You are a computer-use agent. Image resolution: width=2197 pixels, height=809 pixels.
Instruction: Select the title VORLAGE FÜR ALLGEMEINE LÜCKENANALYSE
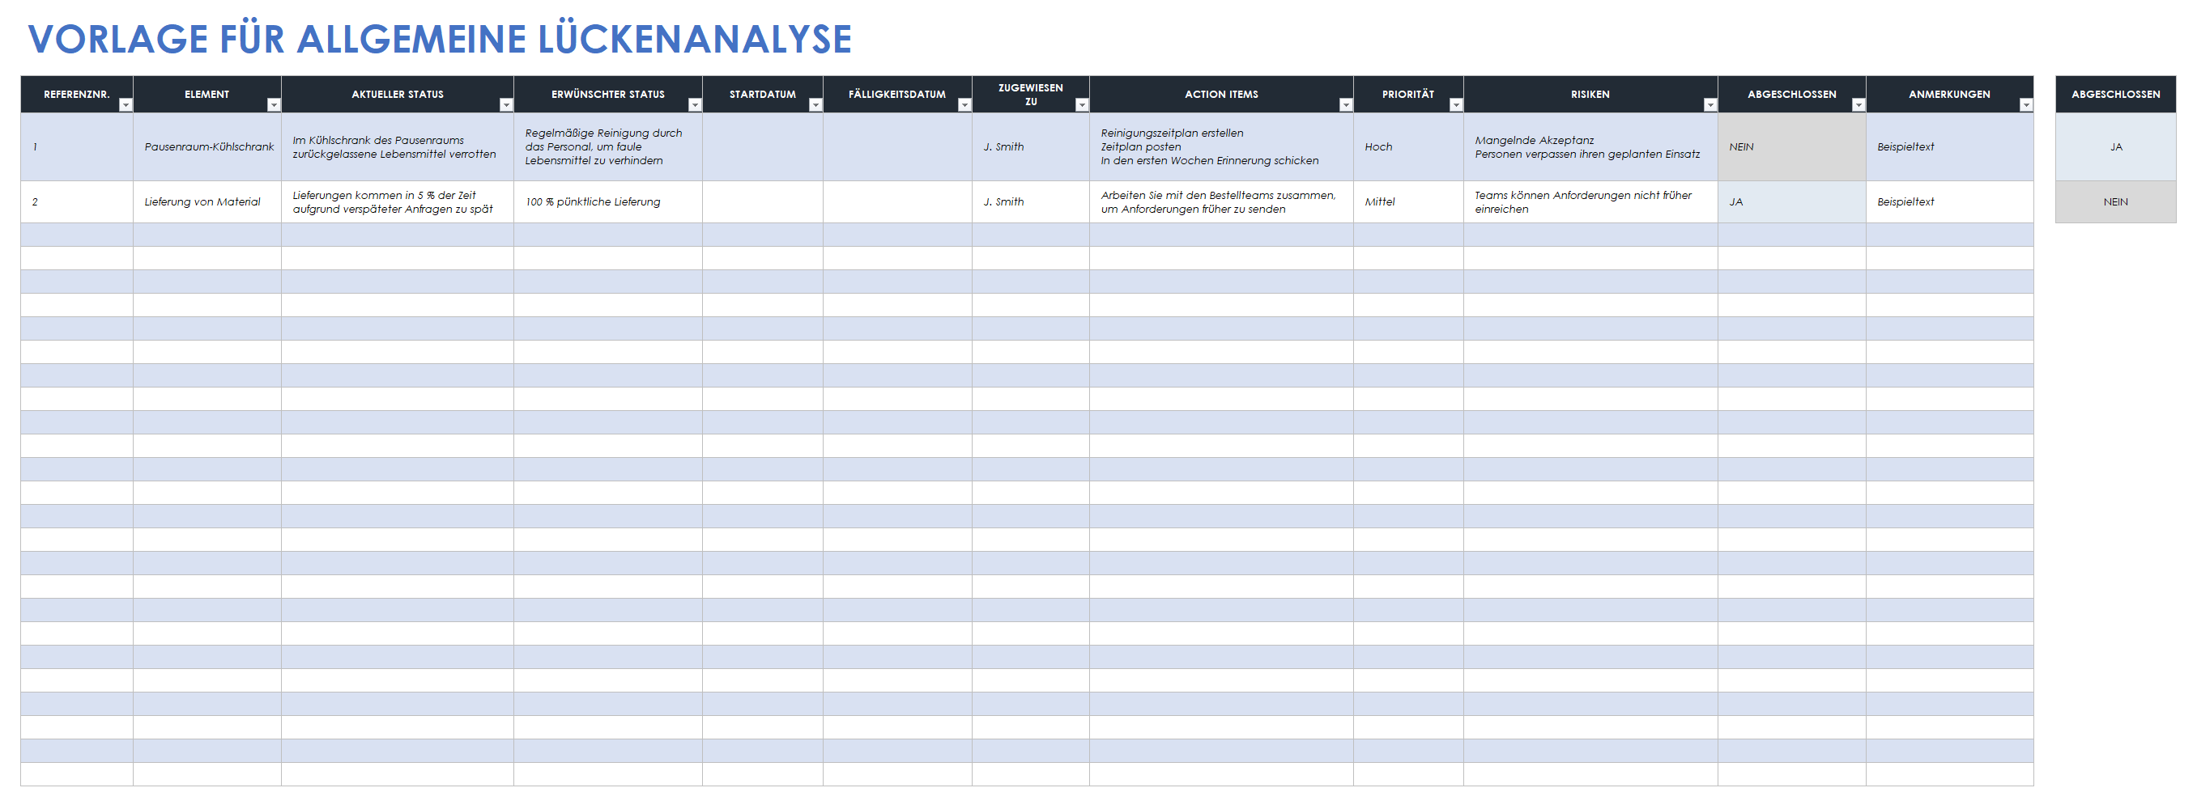(x=439, y=39)
